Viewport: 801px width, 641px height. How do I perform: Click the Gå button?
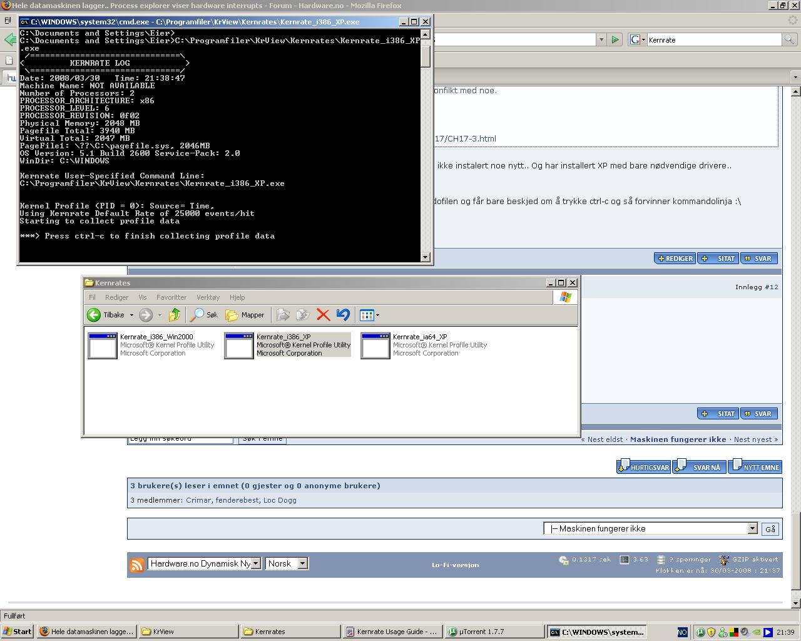coord(770,529)
